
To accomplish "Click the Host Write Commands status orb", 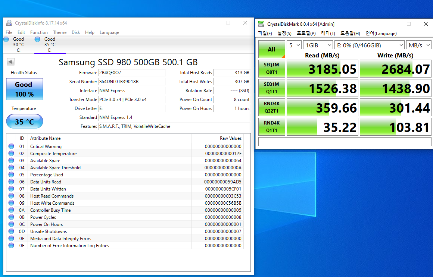I will tap(11, 203).
